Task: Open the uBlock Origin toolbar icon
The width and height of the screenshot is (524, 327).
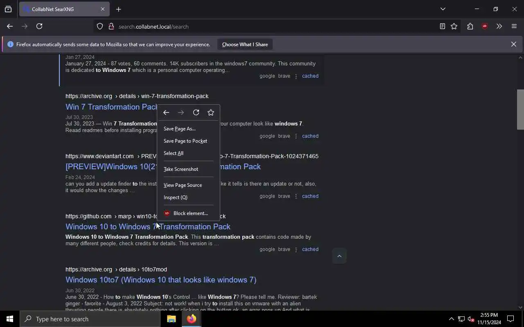Action: click(485, 26)
